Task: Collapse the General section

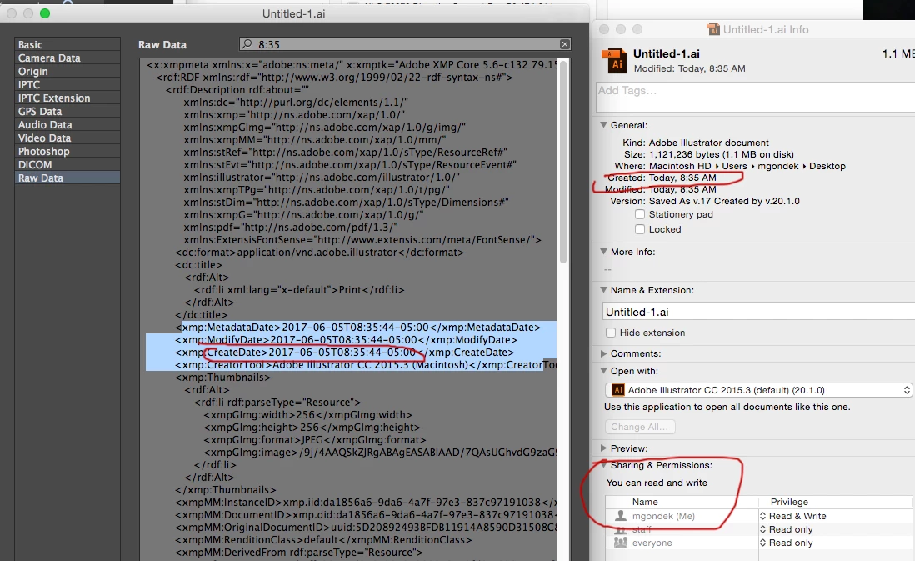Action: click(604, 125)
